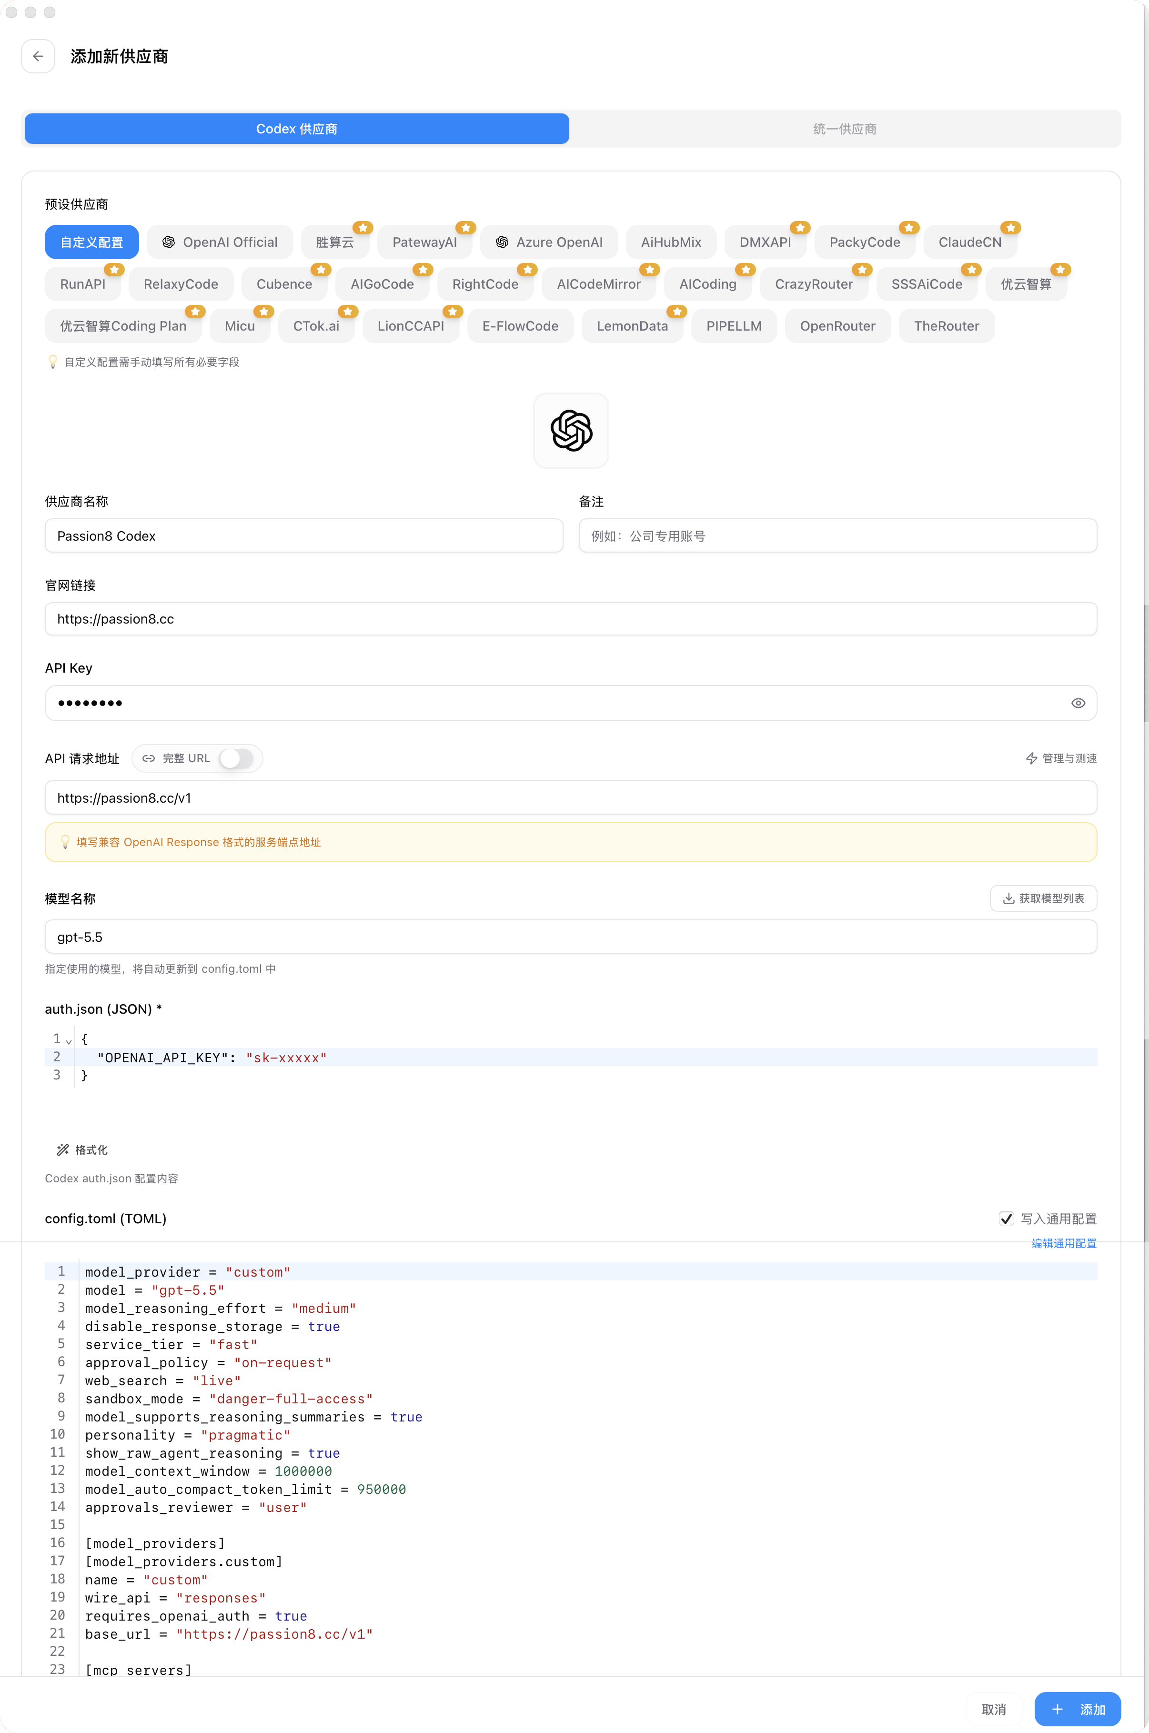Choose the CrazyRouter preset

pyautogui.click(x=814, y=283)
